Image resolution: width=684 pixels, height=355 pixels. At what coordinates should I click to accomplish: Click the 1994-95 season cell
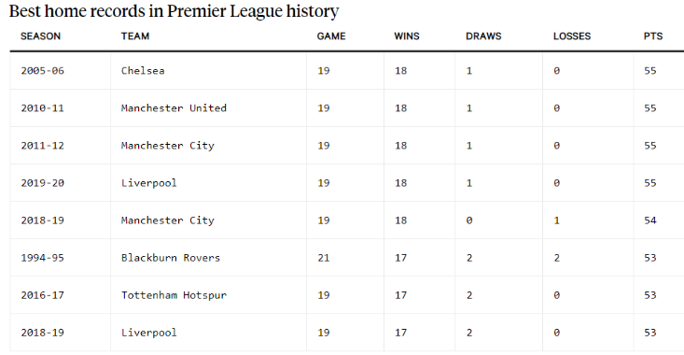click(61, 258)
